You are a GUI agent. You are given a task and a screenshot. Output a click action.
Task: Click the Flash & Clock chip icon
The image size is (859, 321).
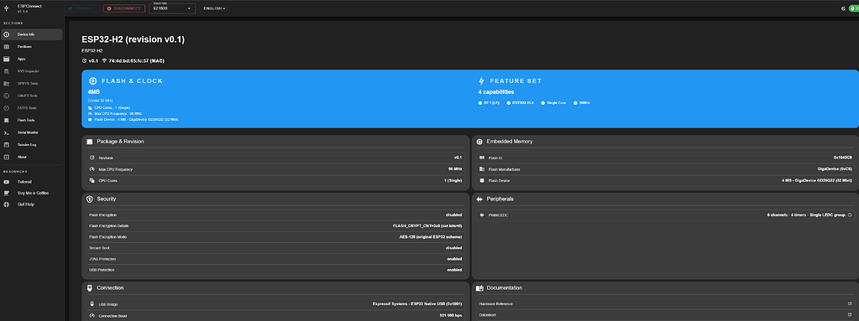click(x=92, y=81)
